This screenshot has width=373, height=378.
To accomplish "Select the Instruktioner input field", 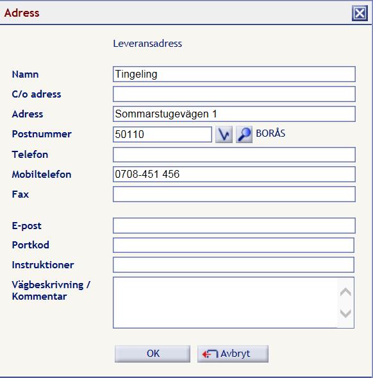I will (233, 264).
